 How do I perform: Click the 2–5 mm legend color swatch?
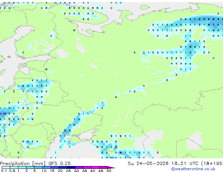click(30, 167)
